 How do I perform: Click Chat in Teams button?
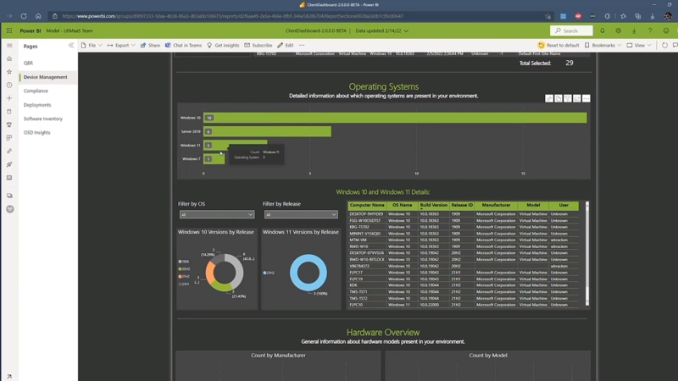(x=183, y=46)
